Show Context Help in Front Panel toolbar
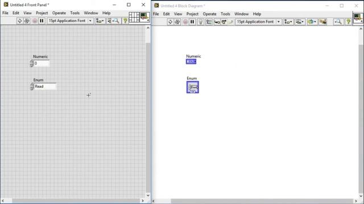This screenshot has height=204, width=364. click(125, 21)
